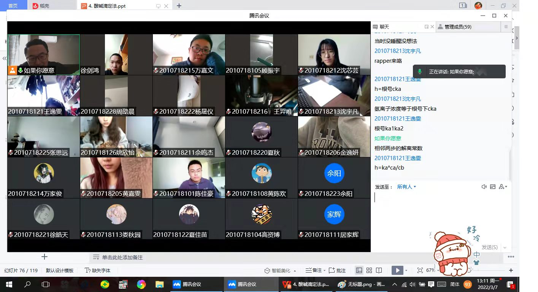The width and height of the screenshot is (538, 292).
Task: Click the image send icon in chat
Action: pyautogui.click(x=493, y=187)
